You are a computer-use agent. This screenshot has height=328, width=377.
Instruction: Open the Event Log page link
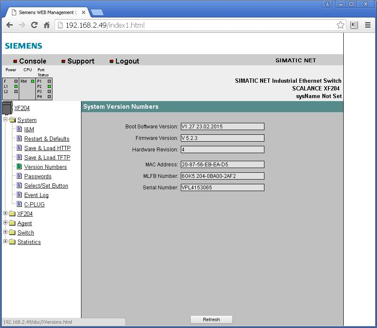[36, 195]
